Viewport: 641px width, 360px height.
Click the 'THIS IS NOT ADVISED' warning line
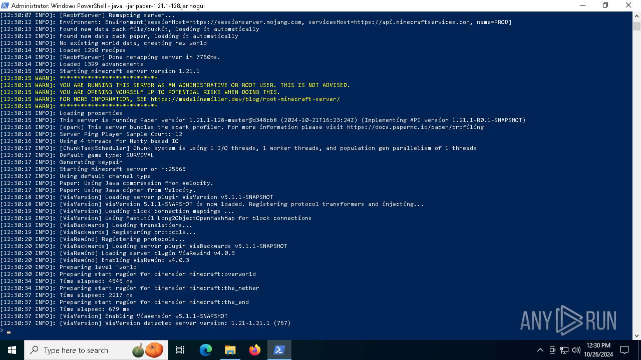(x=175, y=85)
